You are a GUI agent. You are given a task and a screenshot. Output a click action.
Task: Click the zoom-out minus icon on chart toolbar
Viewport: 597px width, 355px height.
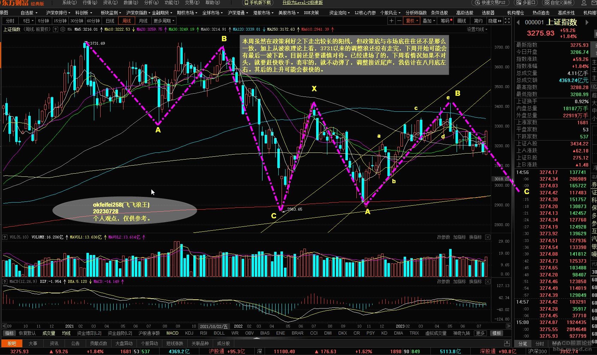click(399, 21)
